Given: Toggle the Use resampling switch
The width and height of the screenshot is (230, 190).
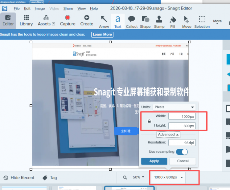Looking at the screenshot, I should click(x=182, y=152).
